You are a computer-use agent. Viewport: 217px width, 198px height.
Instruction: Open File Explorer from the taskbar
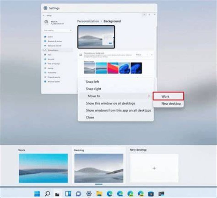tap(99, 193)
